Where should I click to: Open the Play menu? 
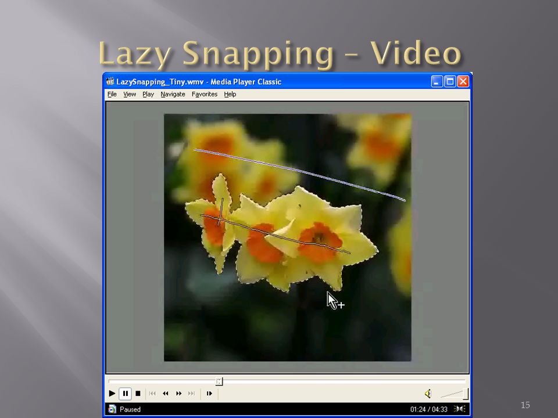coord(148,94)
